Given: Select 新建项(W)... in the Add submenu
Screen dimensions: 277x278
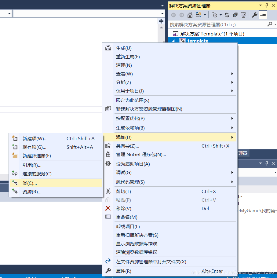Looking at the screenshot, I should [x=56, y=138].
